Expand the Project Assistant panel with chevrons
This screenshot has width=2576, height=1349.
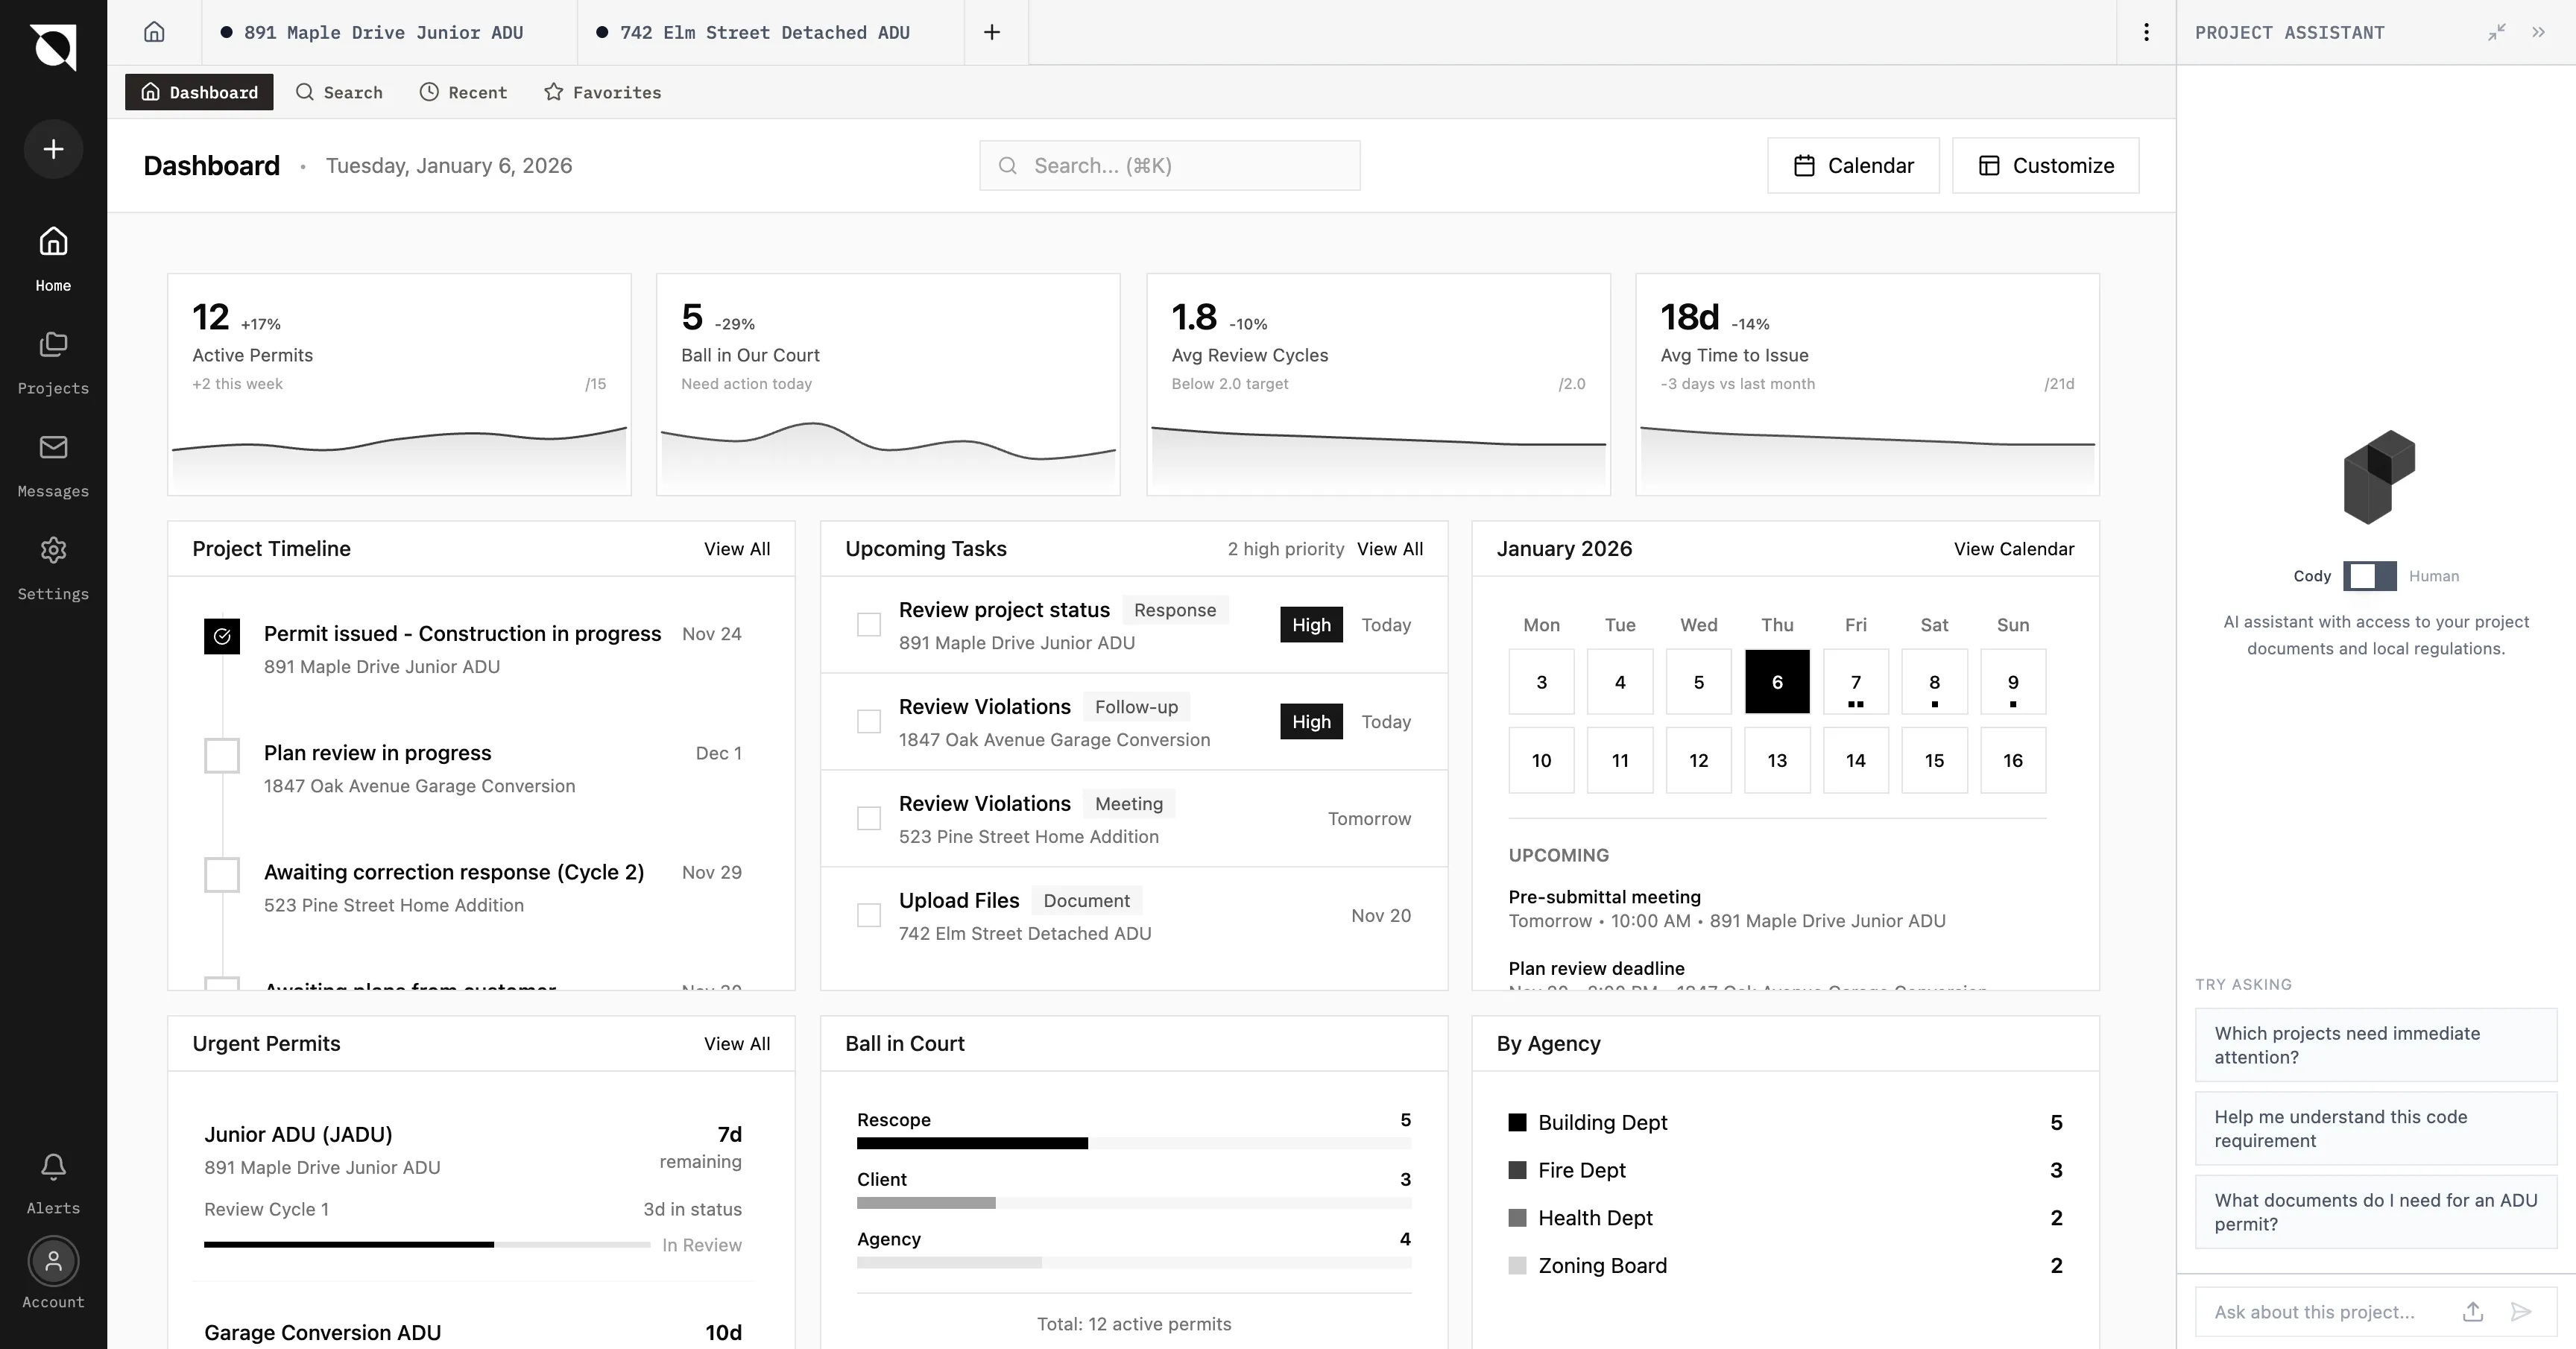click(x=2539, y=32)
